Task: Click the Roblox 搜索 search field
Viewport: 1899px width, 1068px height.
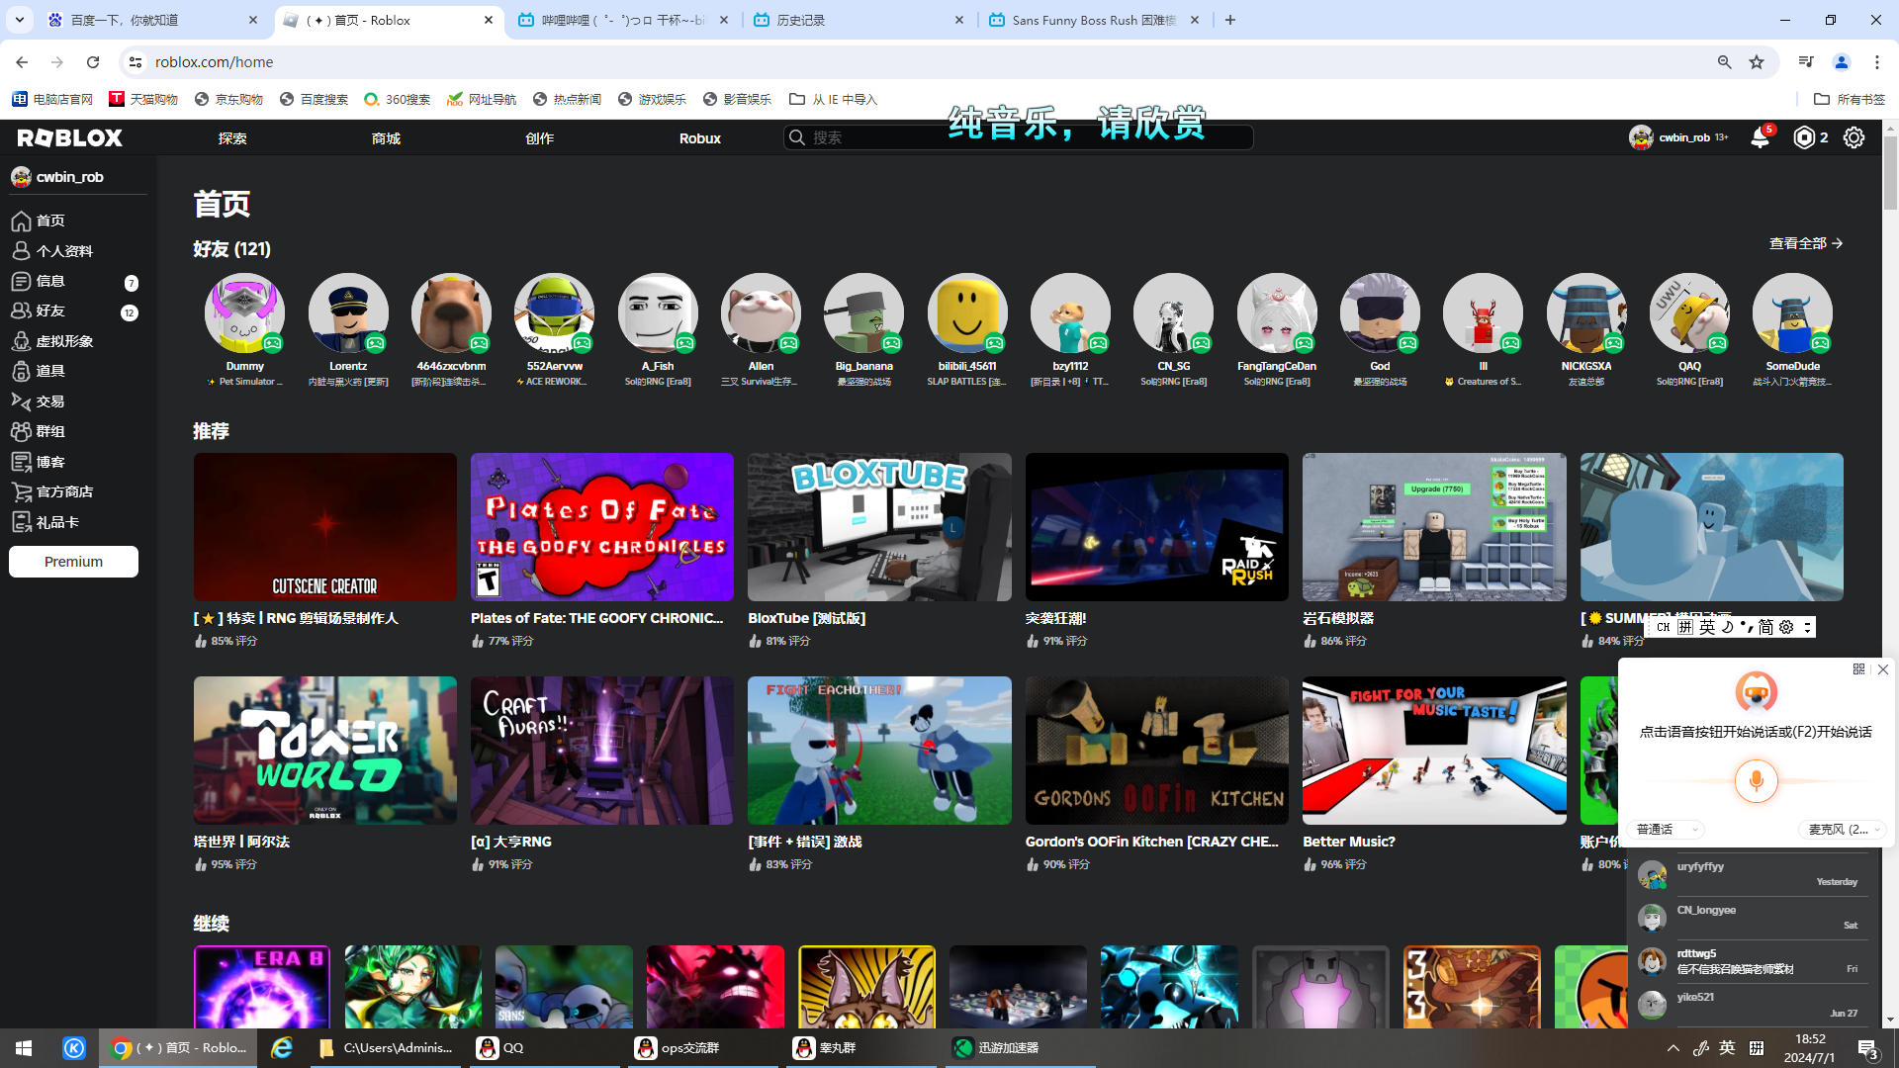Action: pos(1019,137)
